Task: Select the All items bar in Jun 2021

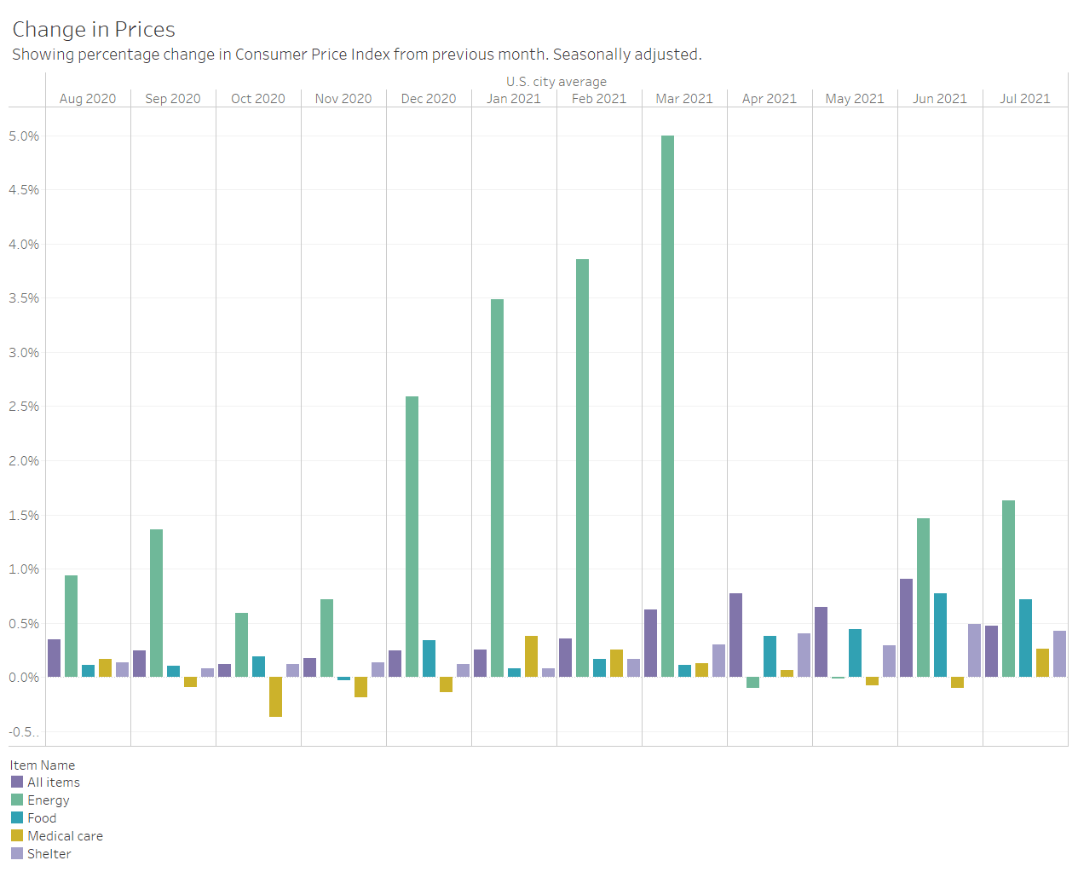Action: coord(906,628)
